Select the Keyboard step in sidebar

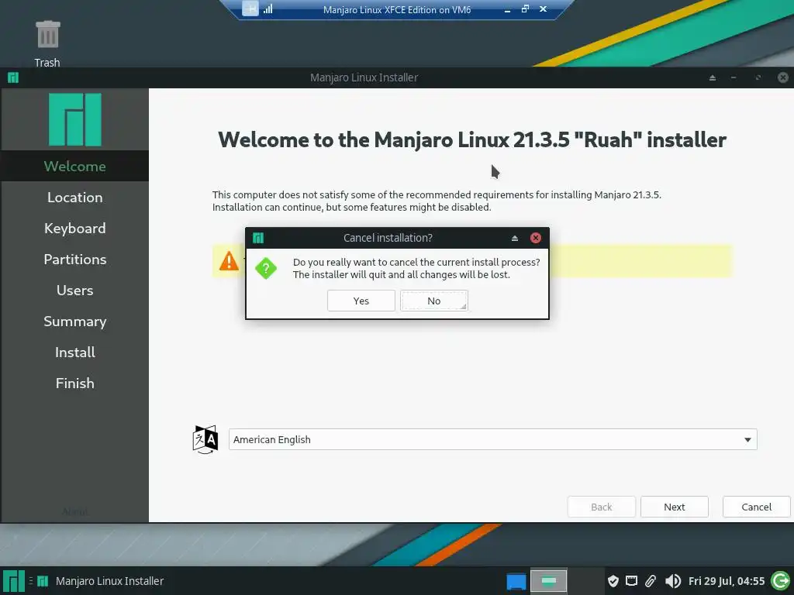click(75, 229)
